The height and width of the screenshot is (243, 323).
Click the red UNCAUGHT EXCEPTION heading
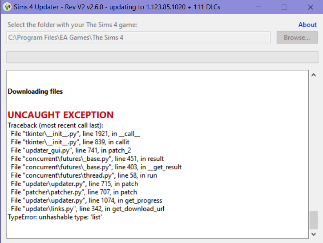pyautogui.click(x=61, y=115)
